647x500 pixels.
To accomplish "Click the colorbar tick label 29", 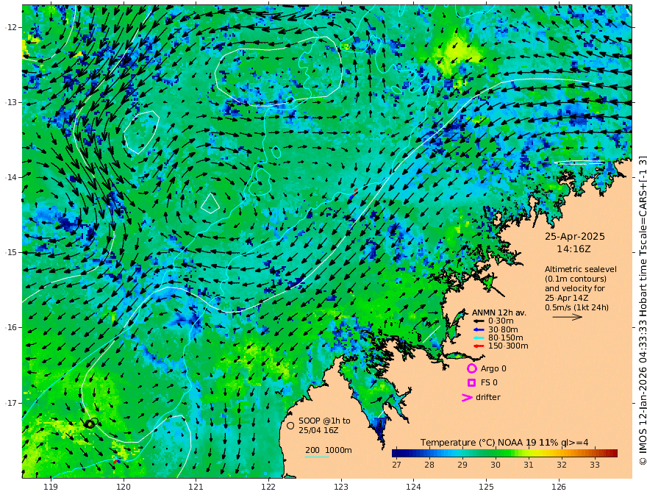I will 462,465.
